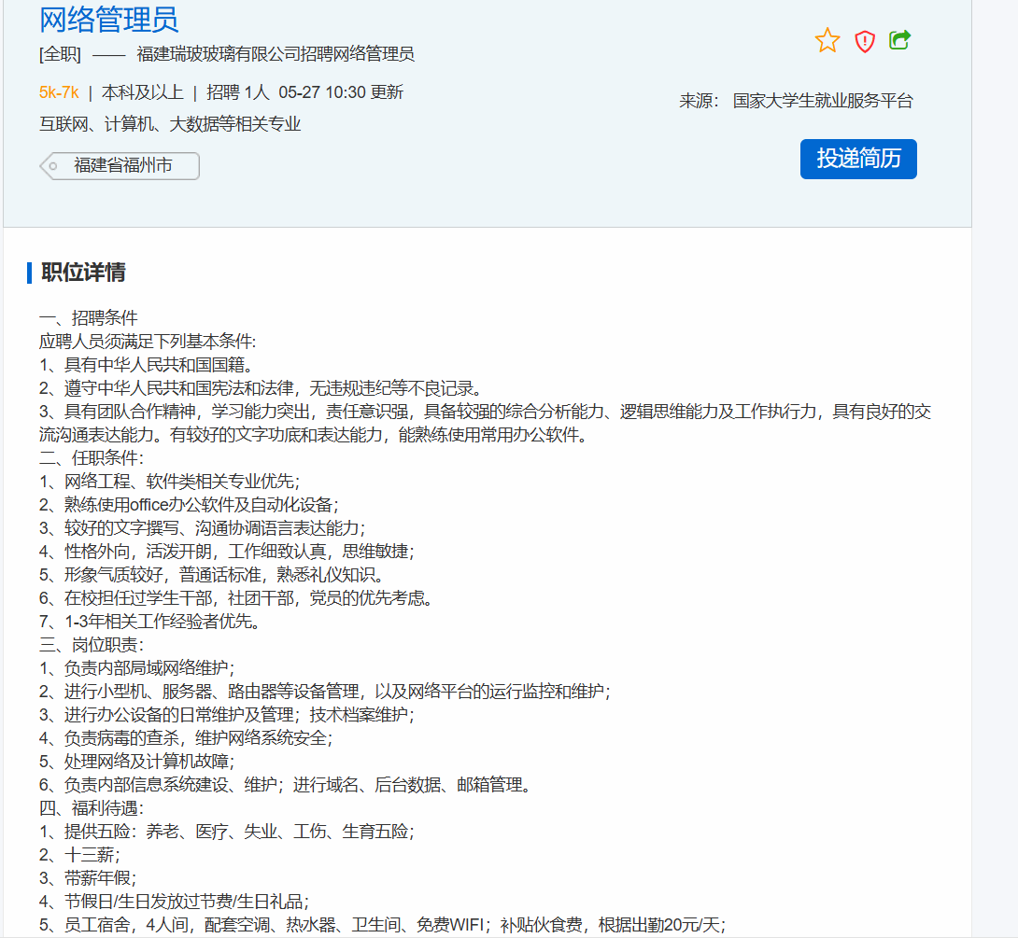
Task: Click the green share icon
Action: pos(899,40)
